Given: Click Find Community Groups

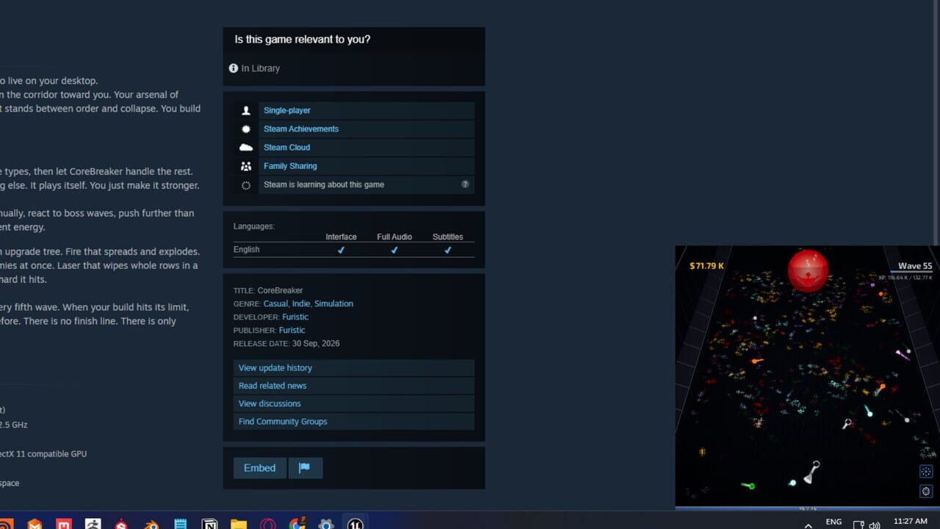Looking at the screenshot, I should (x=354, y=422).
